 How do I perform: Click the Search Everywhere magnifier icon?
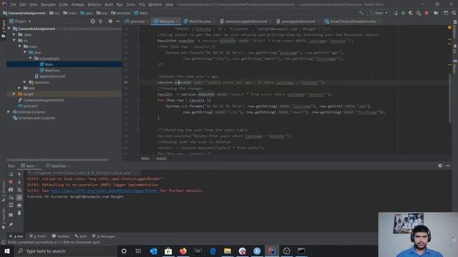pos(454,13)
